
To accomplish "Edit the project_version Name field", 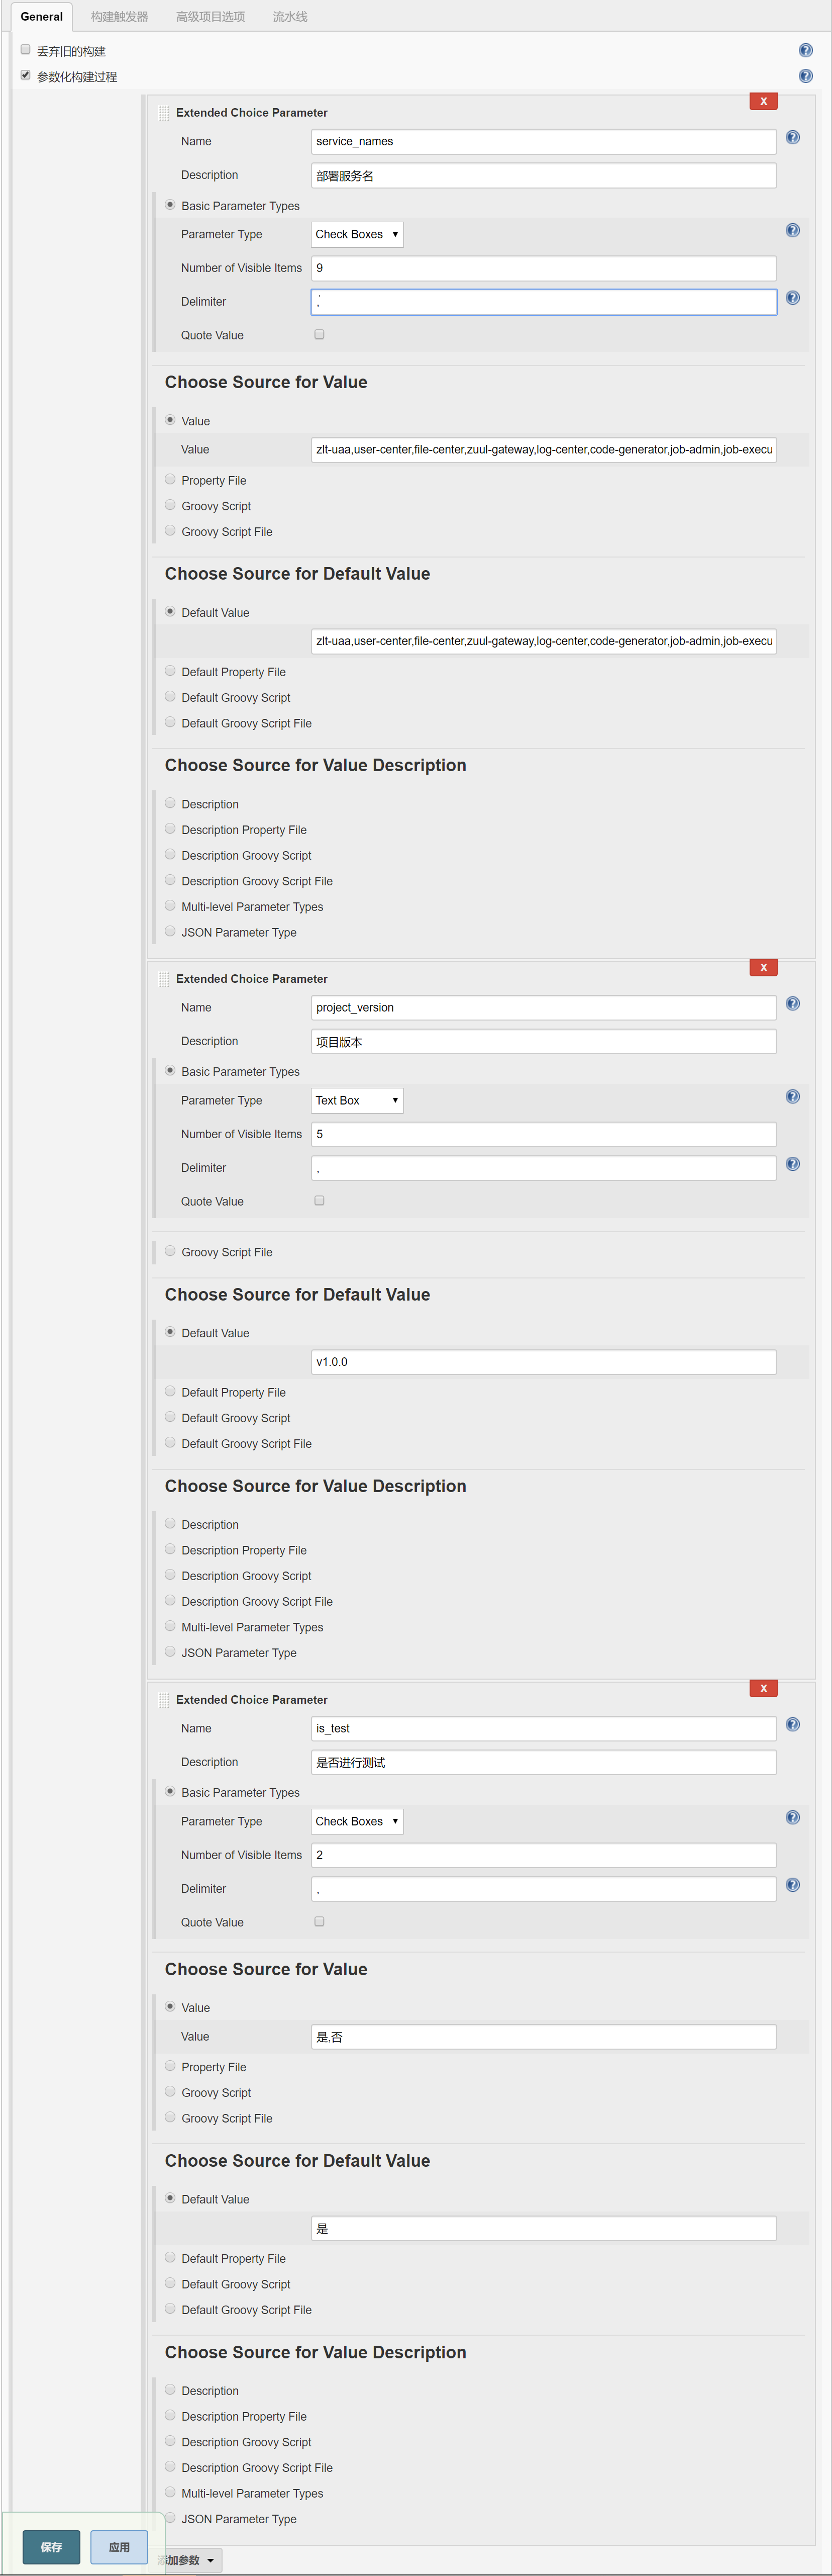I will point(543,1008).
